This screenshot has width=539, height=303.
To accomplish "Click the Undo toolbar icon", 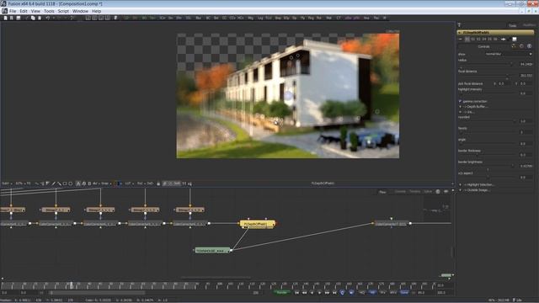I will [x=48, y=18].
